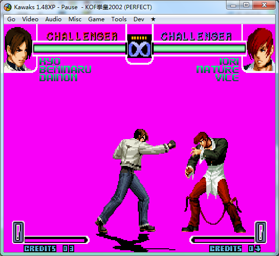
Task: Click the right power stock indicator icon
Action: click(261, 232)
